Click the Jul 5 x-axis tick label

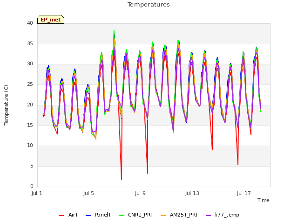pos(88,194)
